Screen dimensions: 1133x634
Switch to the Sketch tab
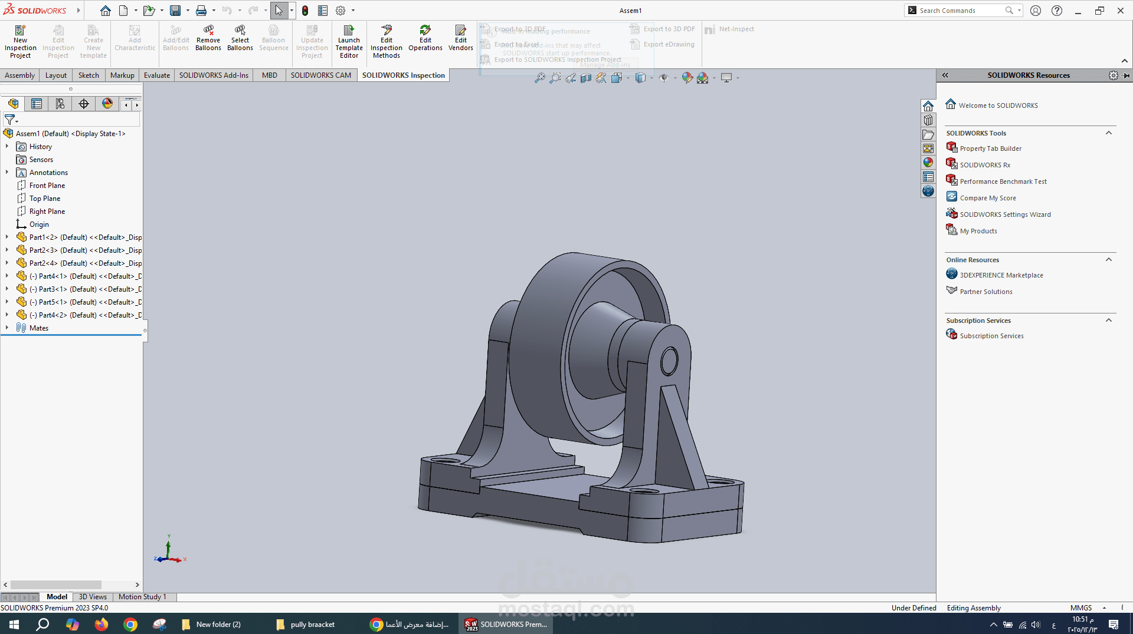[89, 75]
